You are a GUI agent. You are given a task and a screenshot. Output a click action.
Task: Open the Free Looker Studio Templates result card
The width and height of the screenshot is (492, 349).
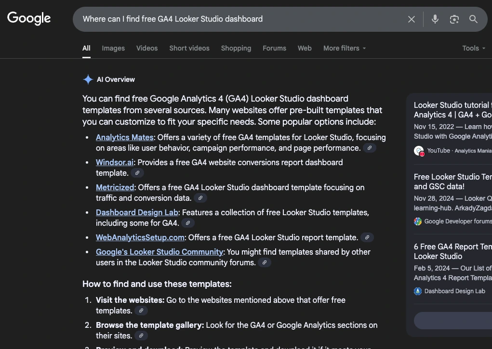click(x=452, y=199)
